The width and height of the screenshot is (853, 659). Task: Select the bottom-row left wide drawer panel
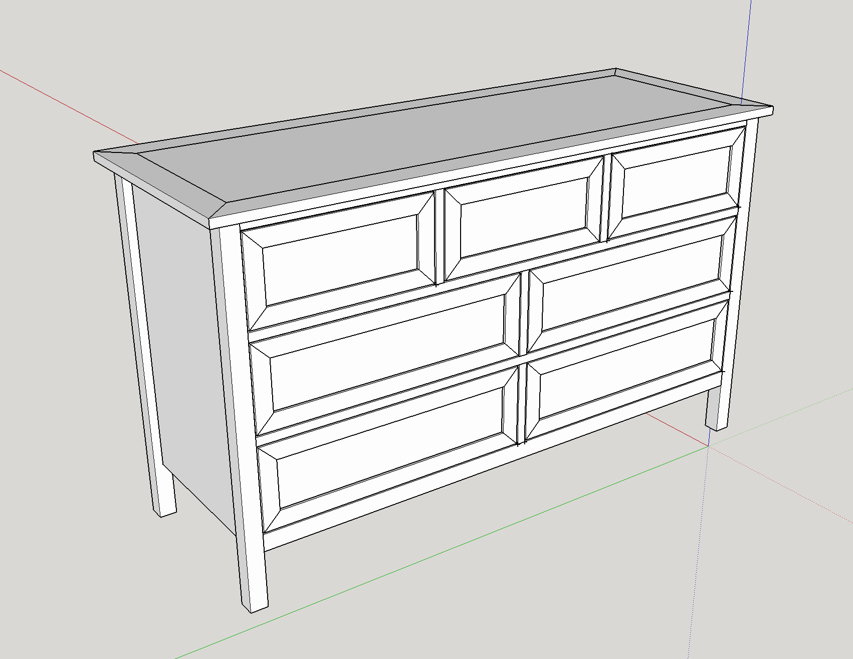coord(391,449)
